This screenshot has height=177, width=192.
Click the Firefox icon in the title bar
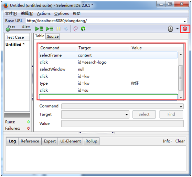6,6
